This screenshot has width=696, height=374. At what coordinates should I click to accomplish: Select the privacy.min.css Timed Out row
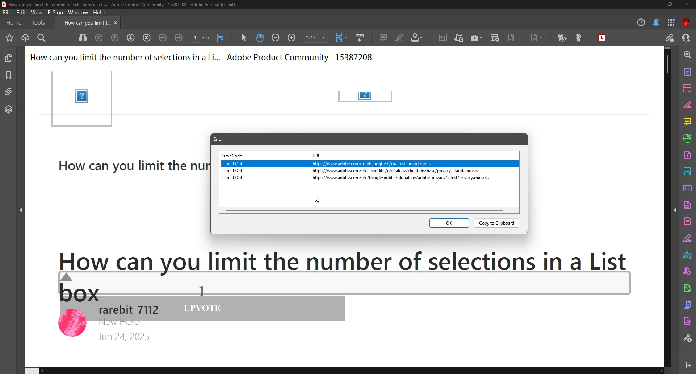pyautogui.click(x=369, y=178)
